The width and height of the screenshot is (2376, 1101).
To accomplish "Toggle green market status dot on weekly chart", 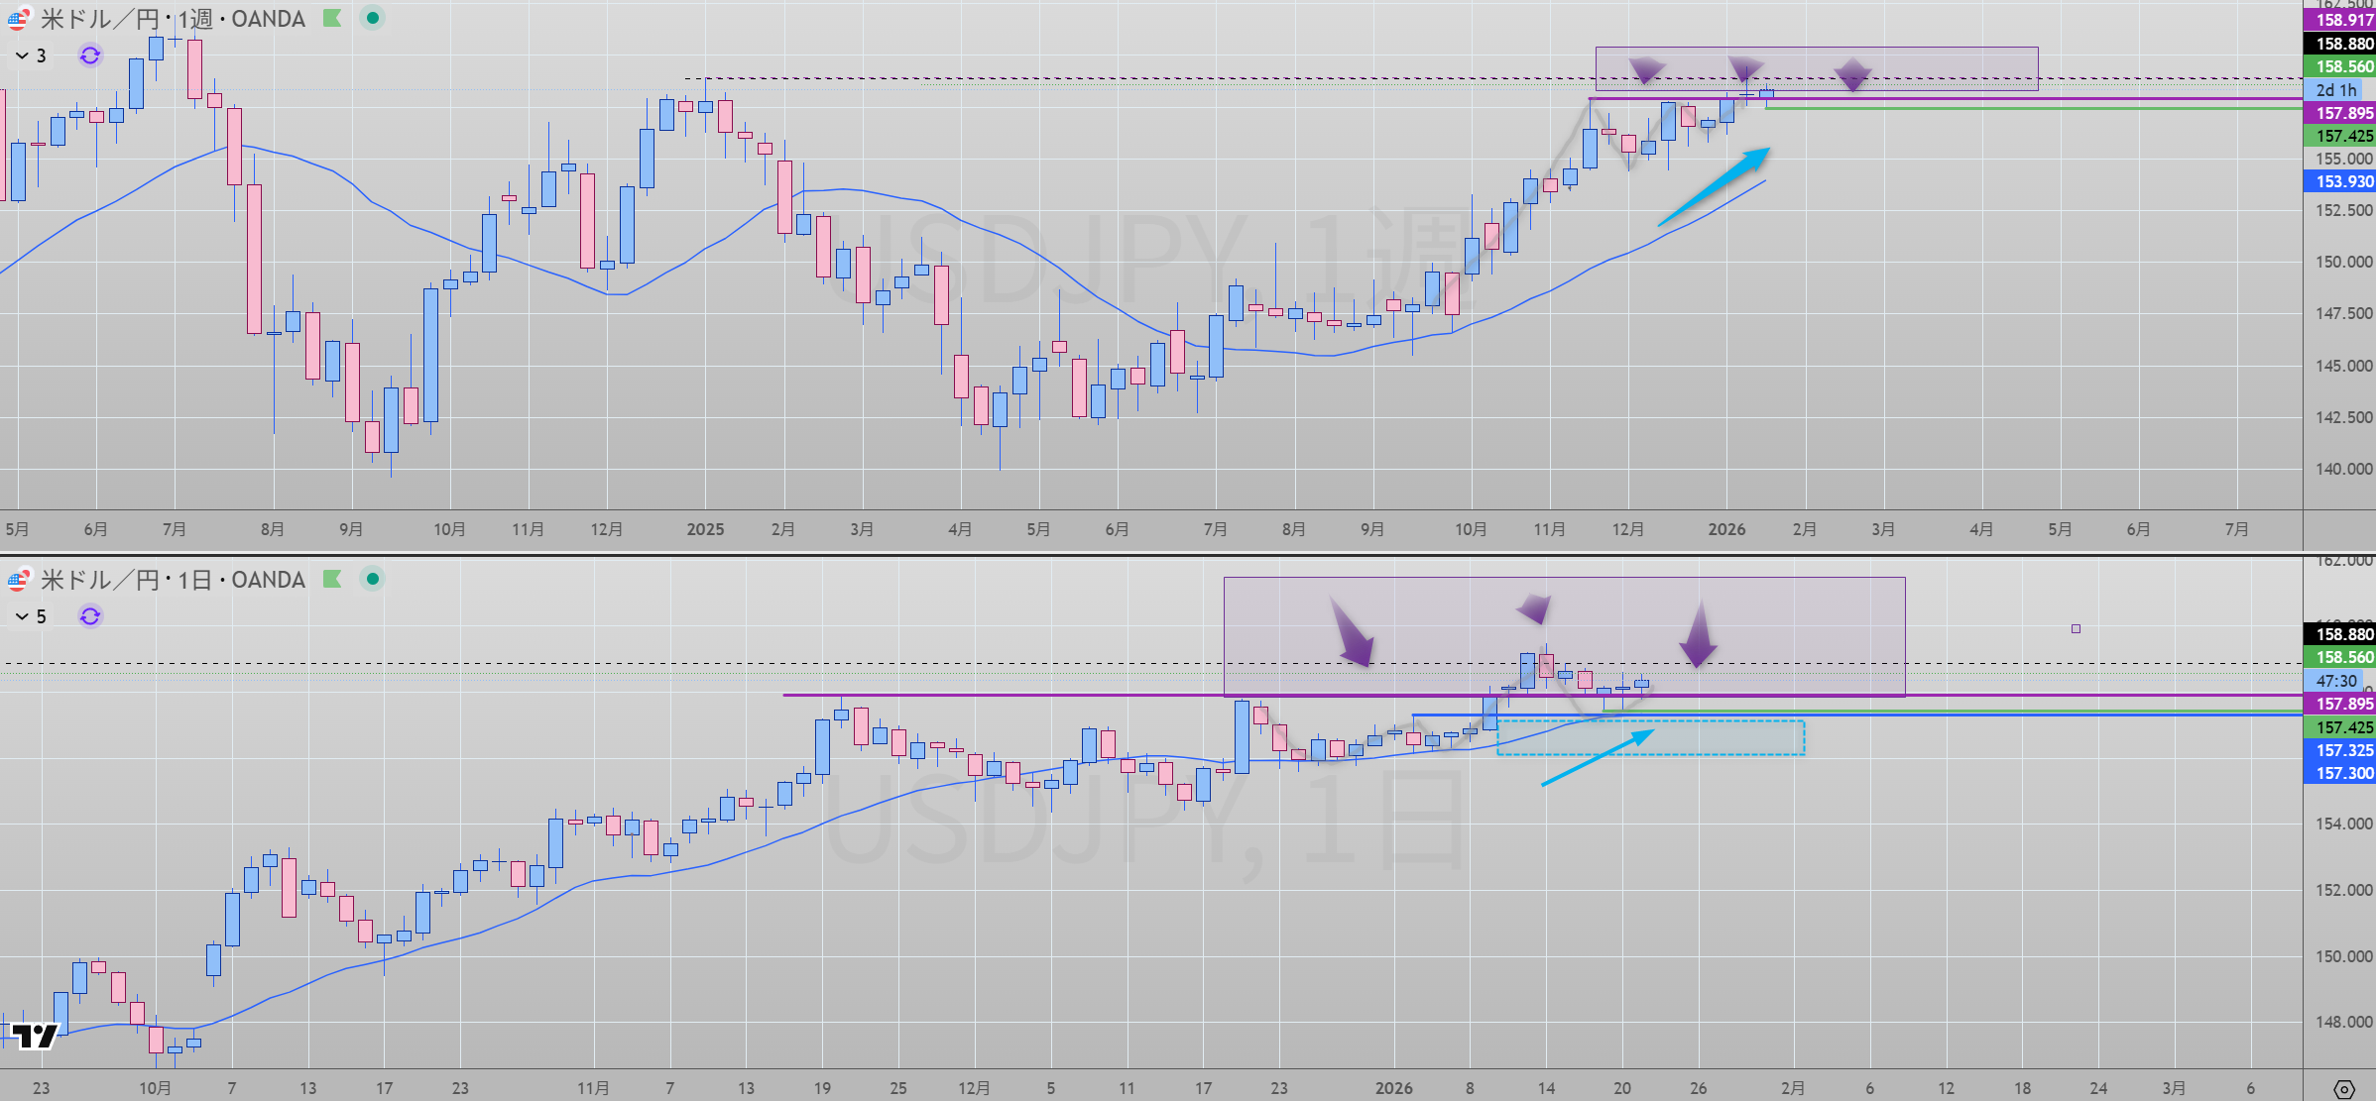I will 373,18.
